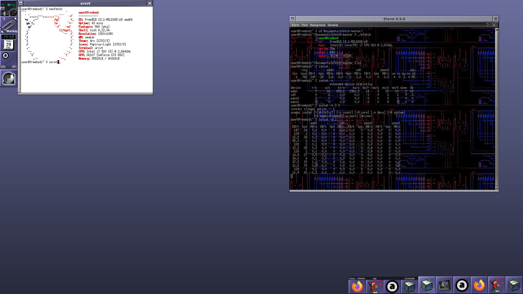523x294 pixels.
Task: Click the next-channel arrow on the mixer dockapp
Action: [4, 8]
